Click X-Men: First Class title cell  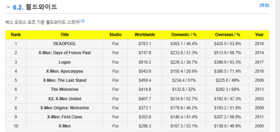pos(64,117)
